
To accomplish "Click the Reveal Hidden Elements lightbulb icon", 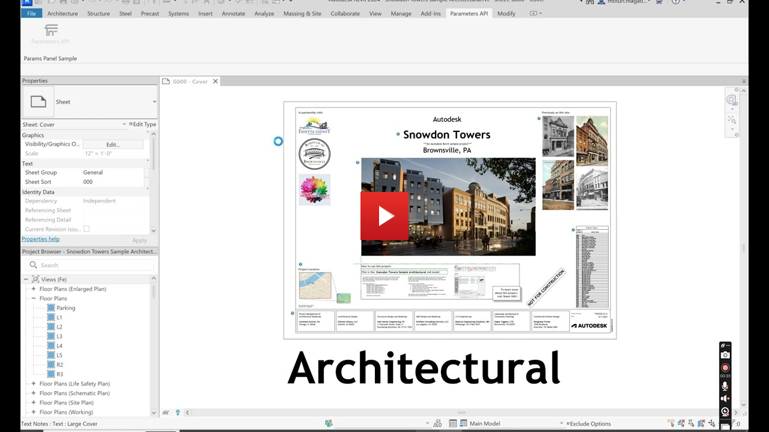I will [178, 413].
